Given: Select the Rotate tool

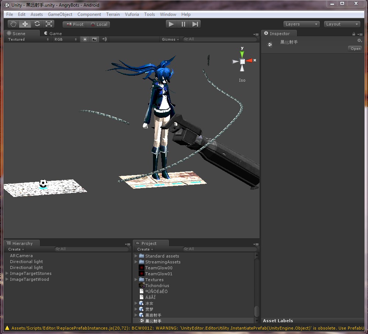Looking at the screenshot, I should pyautogui.click(x=37, y=24).
